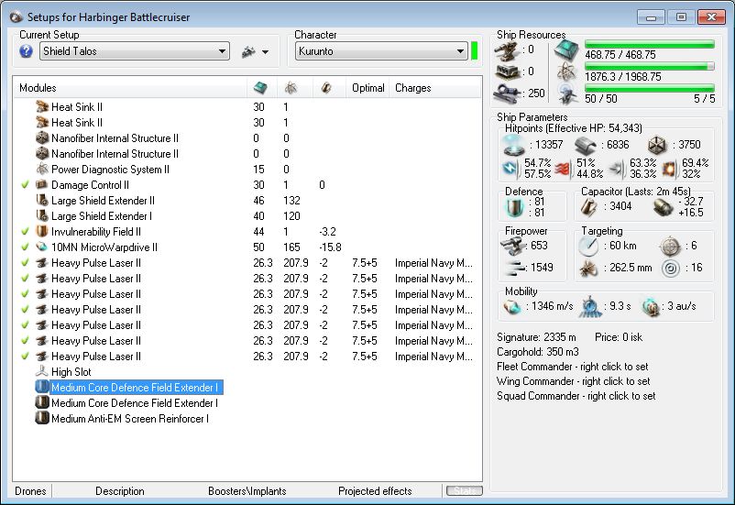Click the scan resolution icon showing 262.5 mm
The width and height of the screenshot is (735, 505).
[x=588, y=269]
